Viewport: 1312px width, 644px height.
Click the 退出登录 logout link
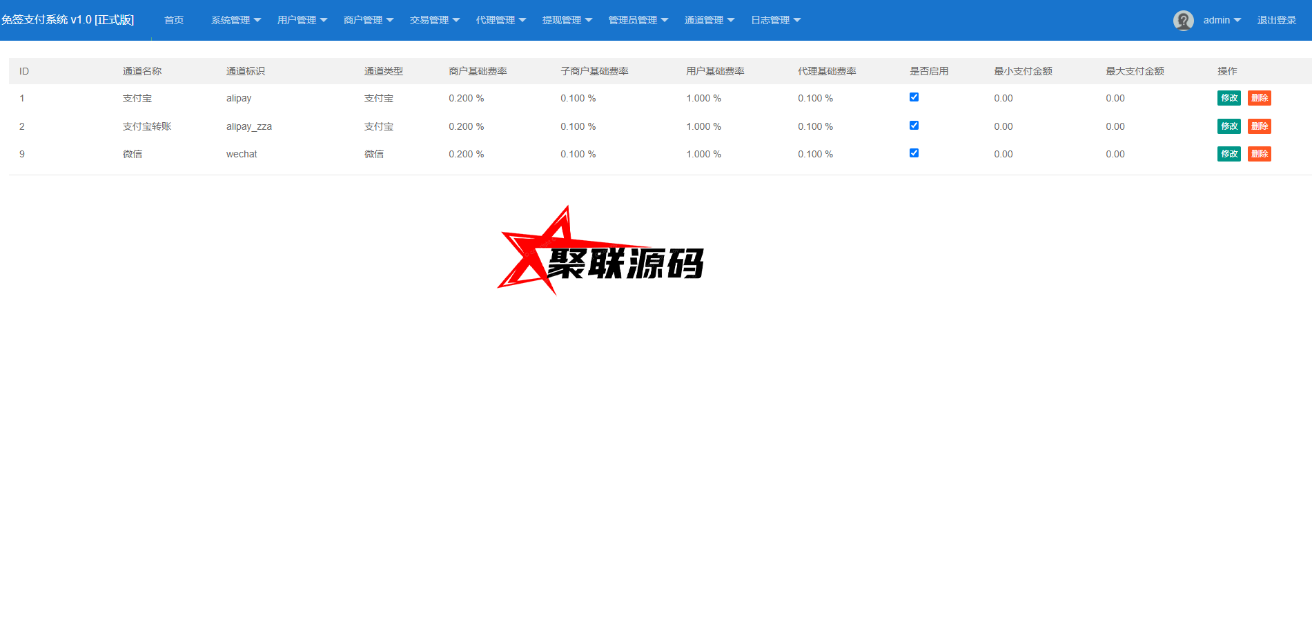1277,21
